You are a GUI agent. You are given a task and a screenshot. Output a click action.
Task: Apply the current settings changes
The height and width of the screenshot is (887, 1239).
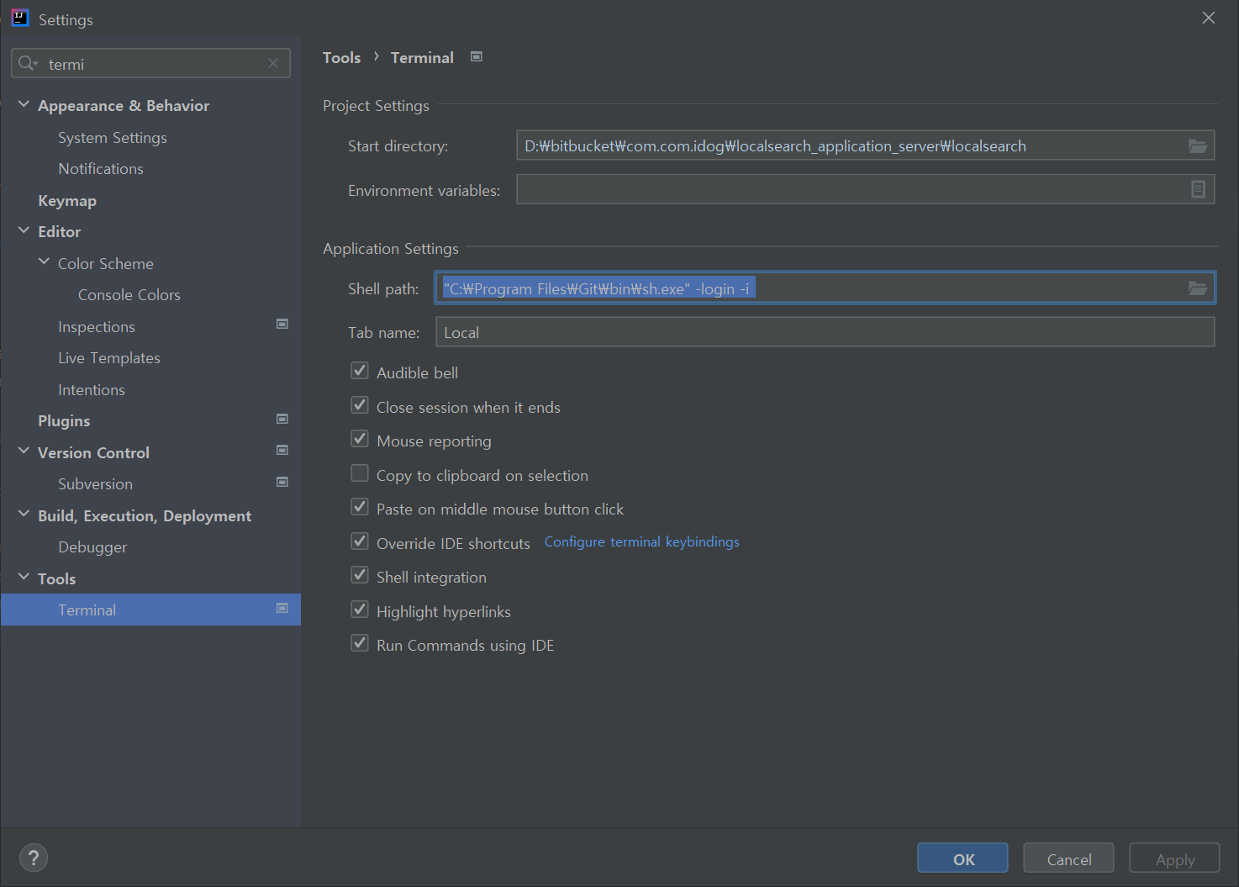point(1173,858)
